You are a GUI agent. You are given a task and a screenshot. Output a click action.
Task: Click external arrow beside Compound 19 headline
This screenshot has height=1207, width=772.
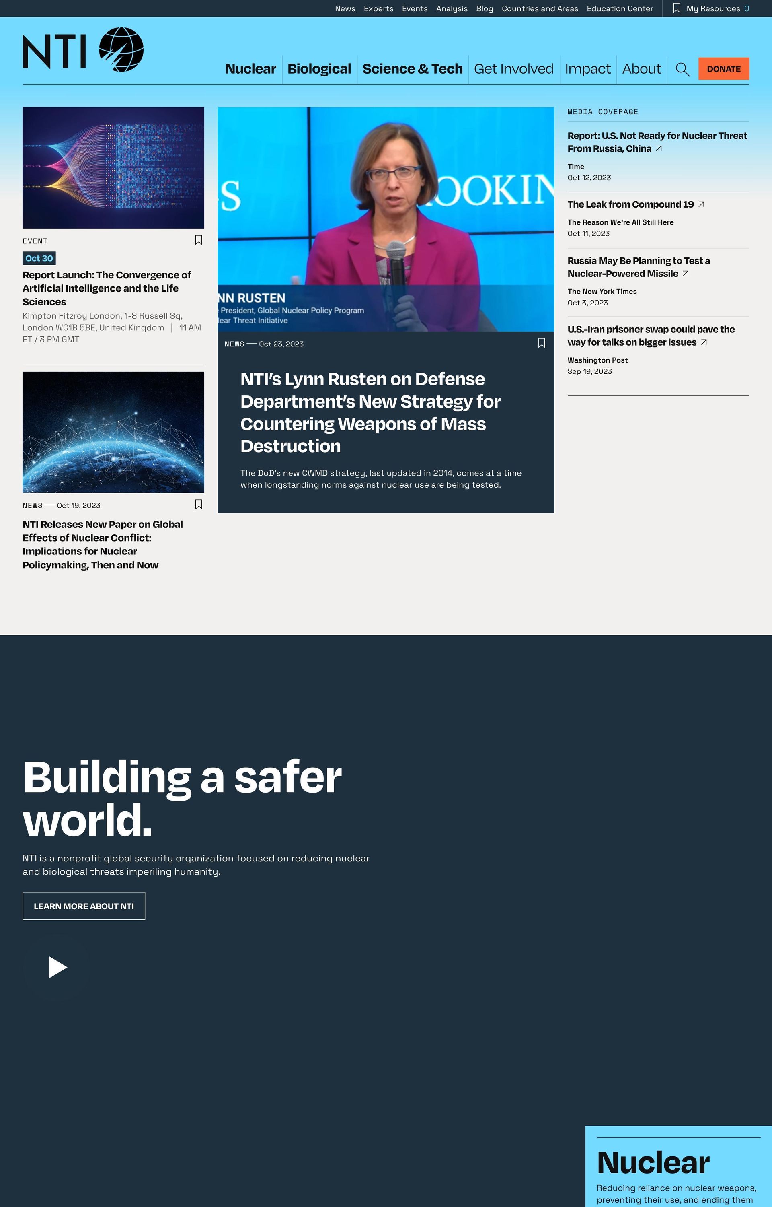click(x=701, y=204)
